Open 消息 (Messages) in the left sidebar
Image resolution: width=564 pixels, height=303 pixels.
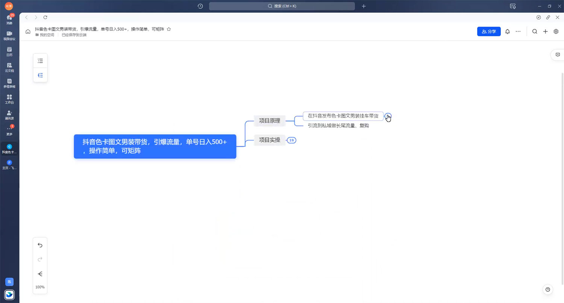[x=9, y=19]
